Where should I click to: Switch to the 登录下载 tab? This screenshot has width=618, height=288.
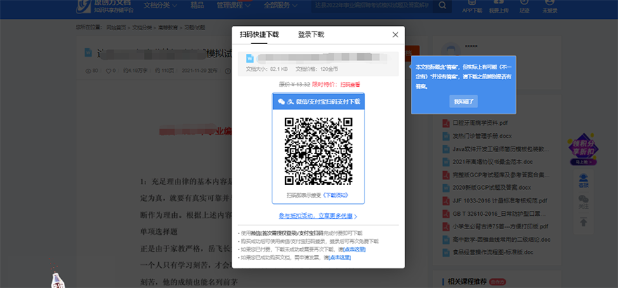coord(311,34)
